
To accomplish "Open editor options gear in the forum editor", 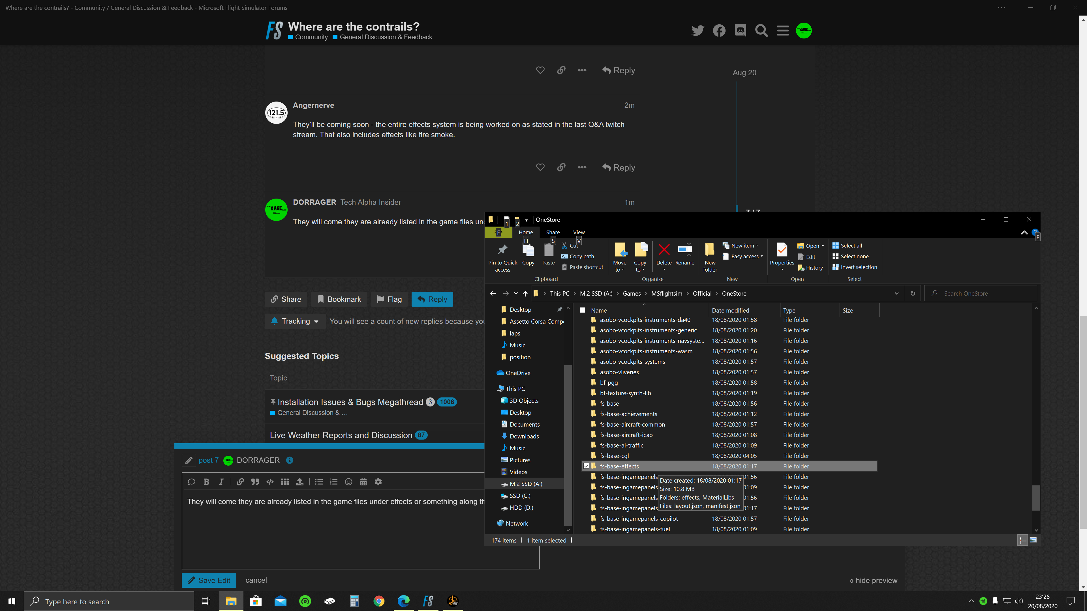I will (378, 481).
